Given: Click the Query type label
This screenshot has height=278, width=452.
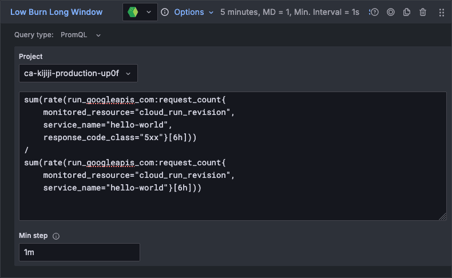Looking at the screenshot, I should pyautogui.click(x=34, y=35).
